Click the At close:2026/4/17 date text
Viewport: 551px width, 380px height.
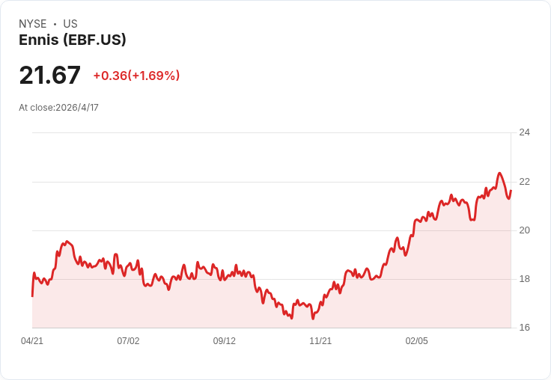click(58, 108)
